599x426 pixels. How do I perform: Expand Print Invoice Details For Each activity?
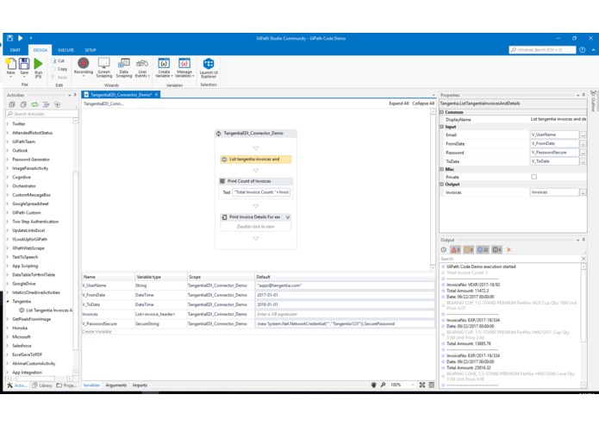(x=288, y=217)
